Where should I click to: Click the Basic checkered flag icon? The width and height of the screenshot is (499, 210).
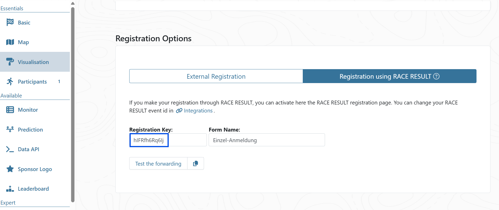(x=10, y=22)
